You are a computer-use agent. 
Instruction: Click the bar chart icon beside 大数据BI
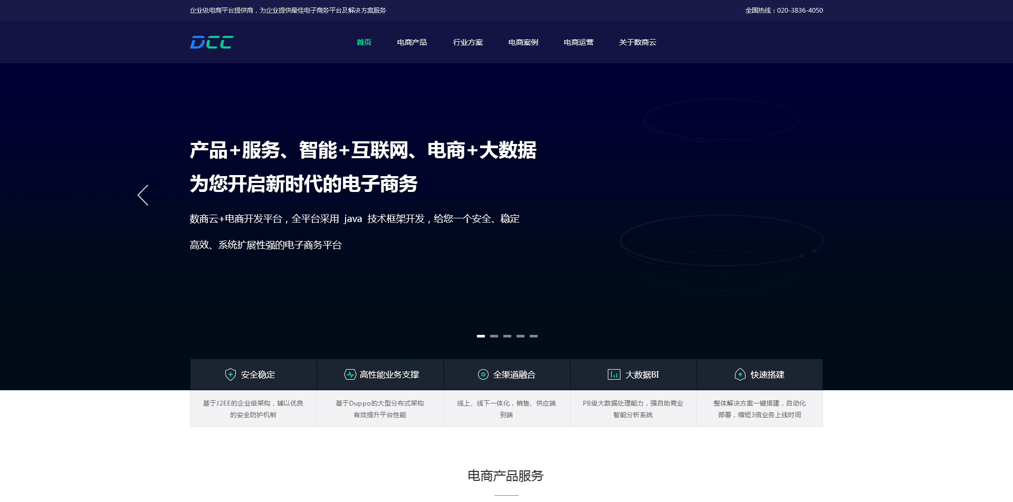point(614,374)
